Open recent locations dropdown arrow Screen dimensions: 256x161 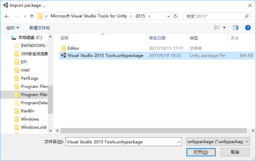pyautogui.click(x=25, y=16)
